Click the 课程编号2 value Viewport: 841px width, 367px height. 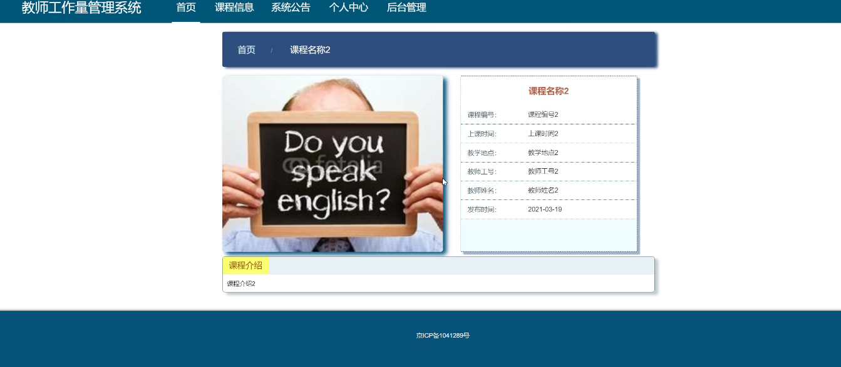coord(543,115)
